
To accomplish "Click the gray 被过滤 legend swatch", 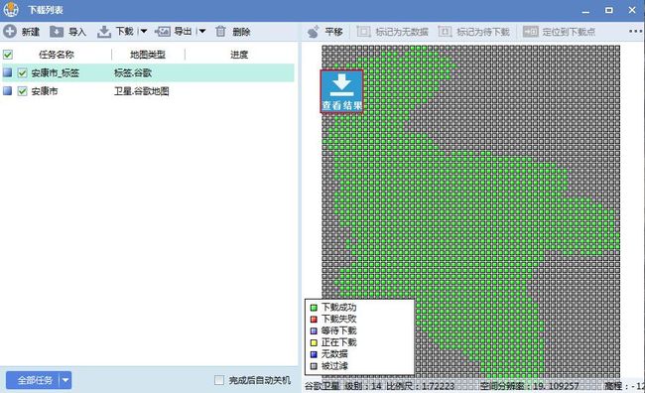I will tap(314, 366).
